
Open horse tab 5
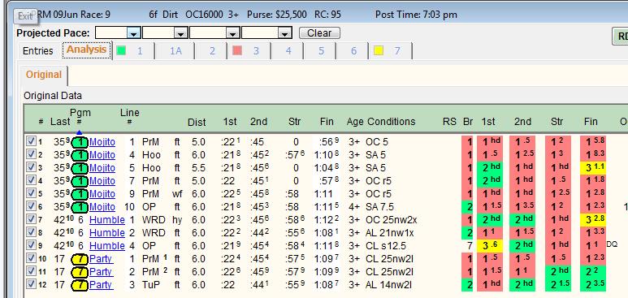[x=321, y=51]
